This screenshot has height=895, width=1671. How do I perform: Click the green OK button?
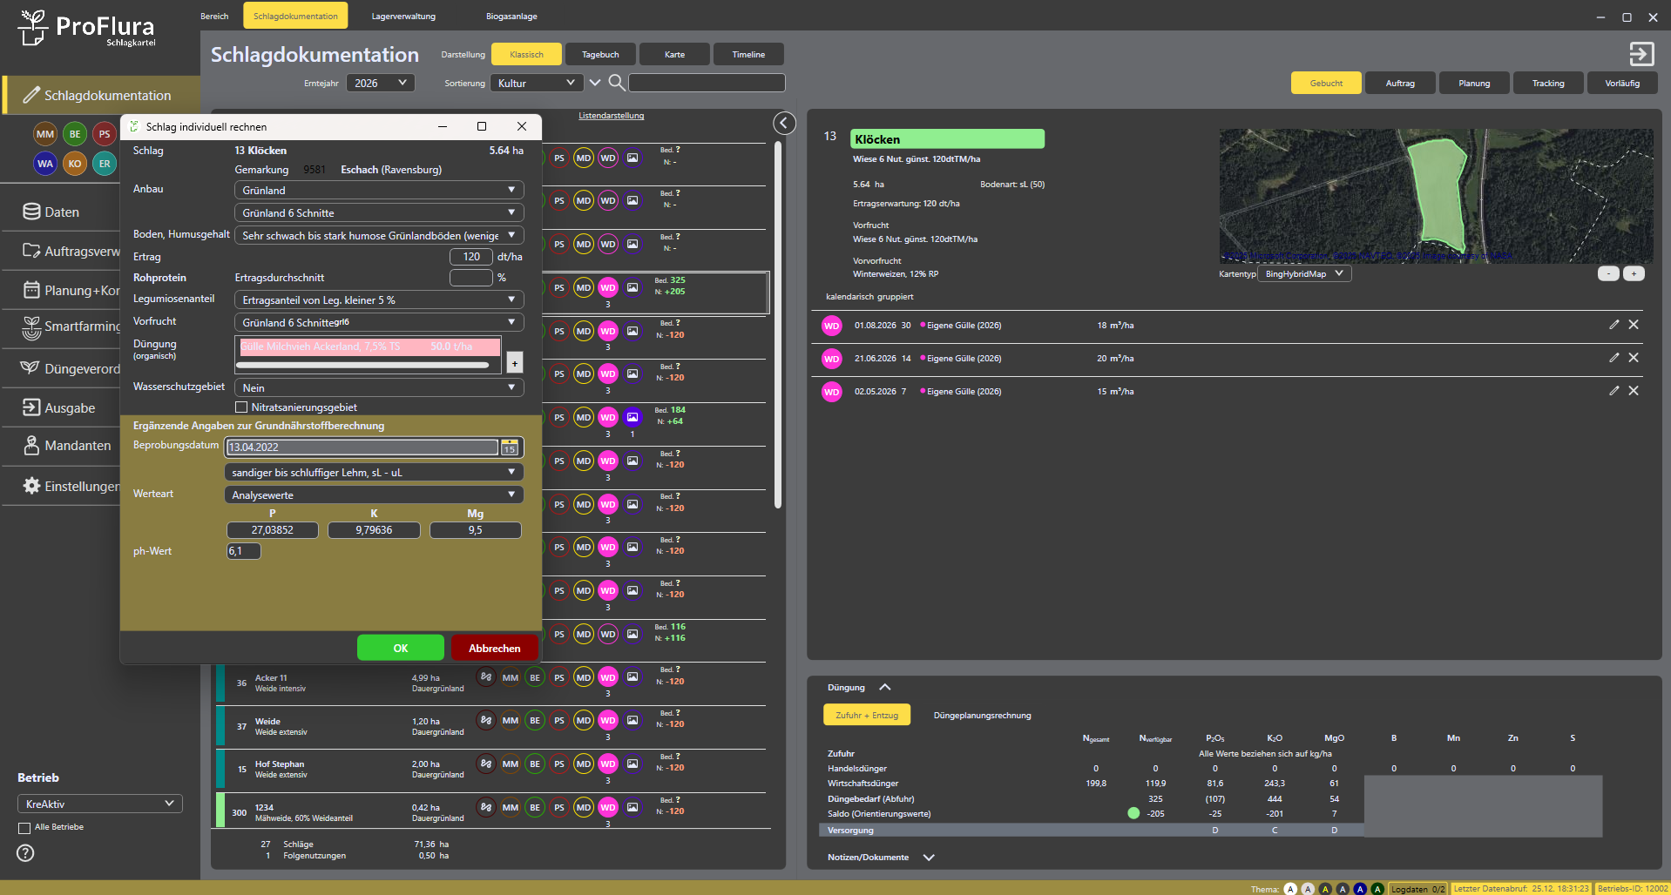(400, 648)
